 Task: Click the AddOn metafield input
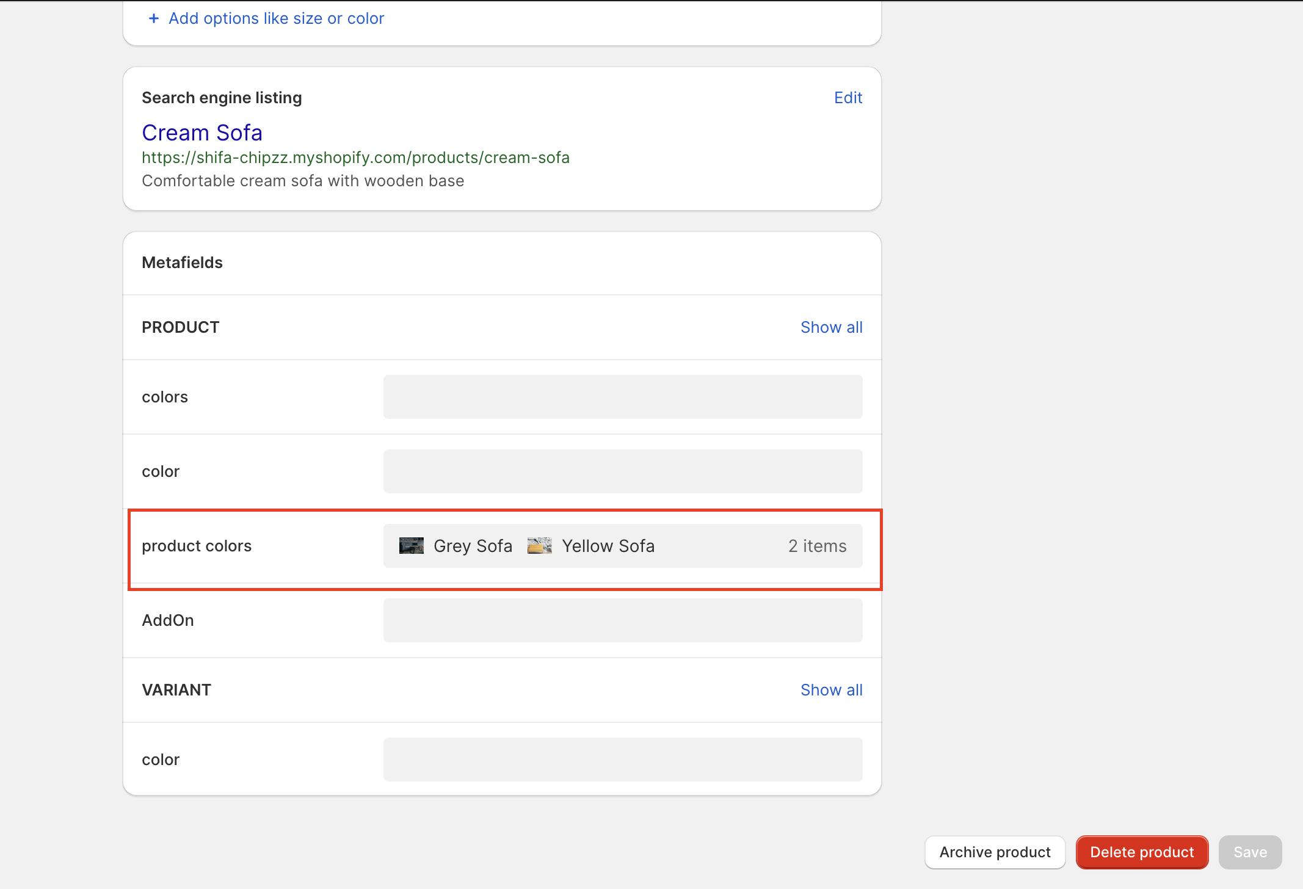(x=622, y=620)
